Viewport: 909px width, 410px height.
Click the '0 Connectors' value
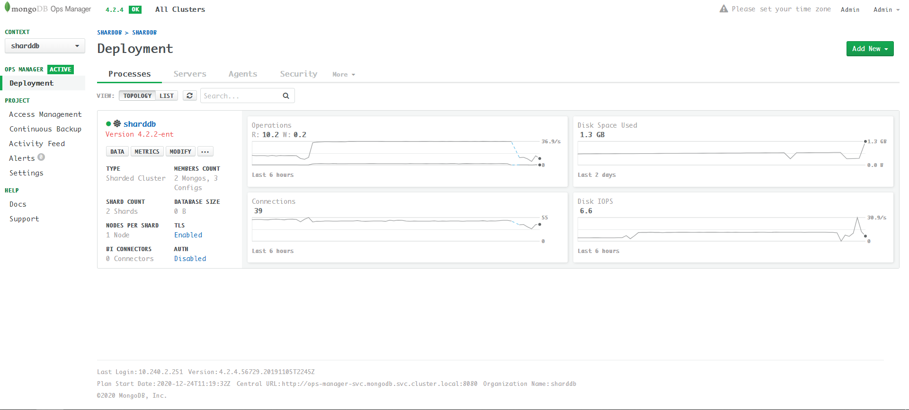130,259
